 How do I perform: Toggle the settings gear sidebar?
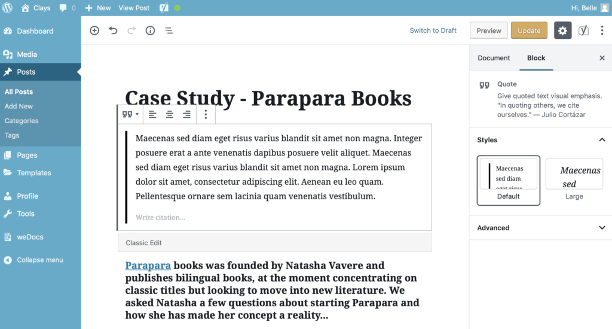562,31
